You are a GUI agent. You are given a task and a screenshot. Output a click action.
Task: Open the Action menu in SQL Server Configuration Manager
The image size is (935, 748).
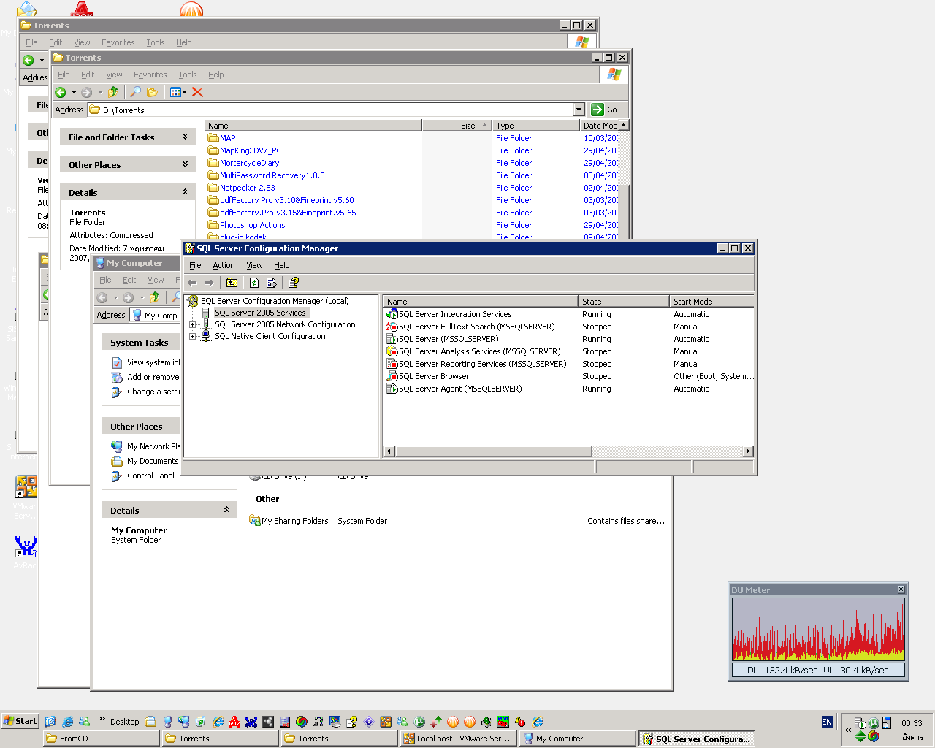click(x=224, y=265)
